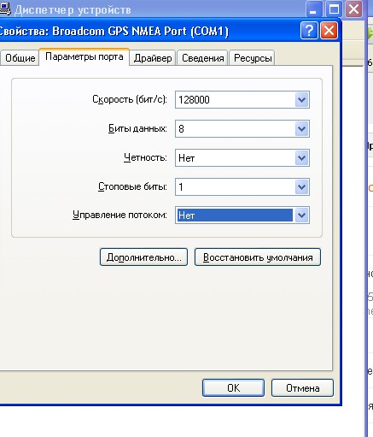Close the Свойства properties dialog
373x437 pixels.
point(329,30)
